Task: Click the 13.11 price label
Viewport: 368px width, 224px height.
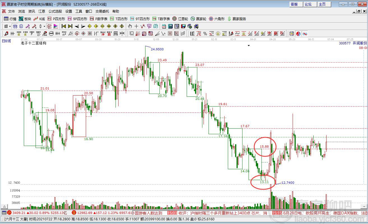Action: (264, 182)
